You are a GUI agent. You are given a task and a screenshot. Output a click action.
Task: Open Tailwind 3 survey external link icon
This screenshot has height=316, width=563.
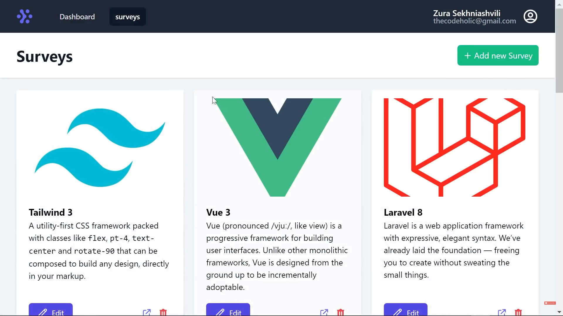pyautogui.click(x=147, y=312)
